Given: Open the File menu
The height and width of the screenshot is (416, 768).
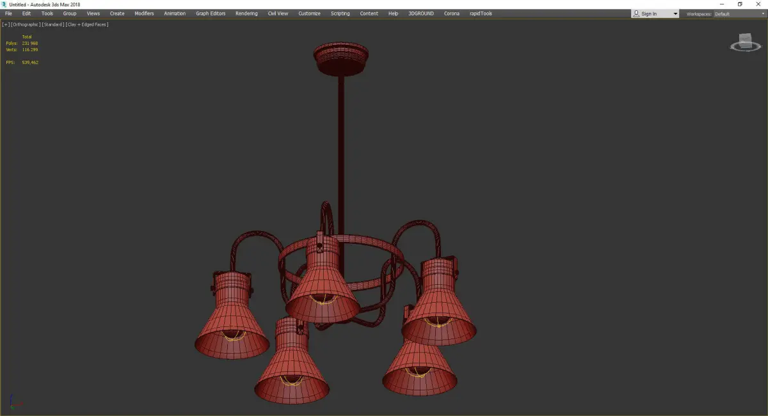Looking at the screenshot, I should click(x=8, y=13).
